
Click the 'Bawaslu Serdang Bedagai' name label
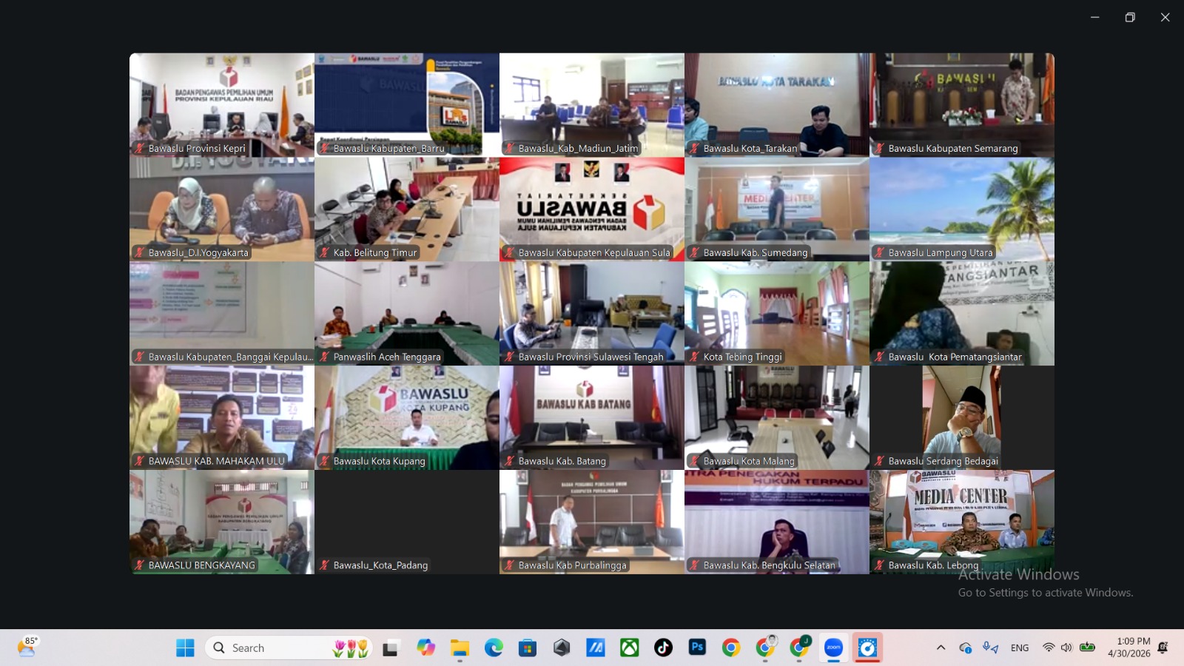[x=943, y=461]
